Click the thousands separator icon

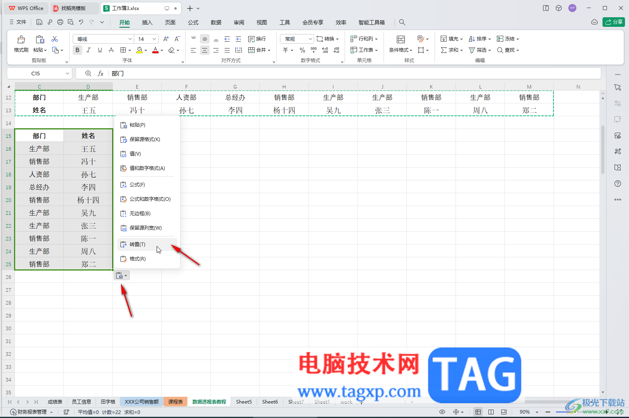[314, 50]
